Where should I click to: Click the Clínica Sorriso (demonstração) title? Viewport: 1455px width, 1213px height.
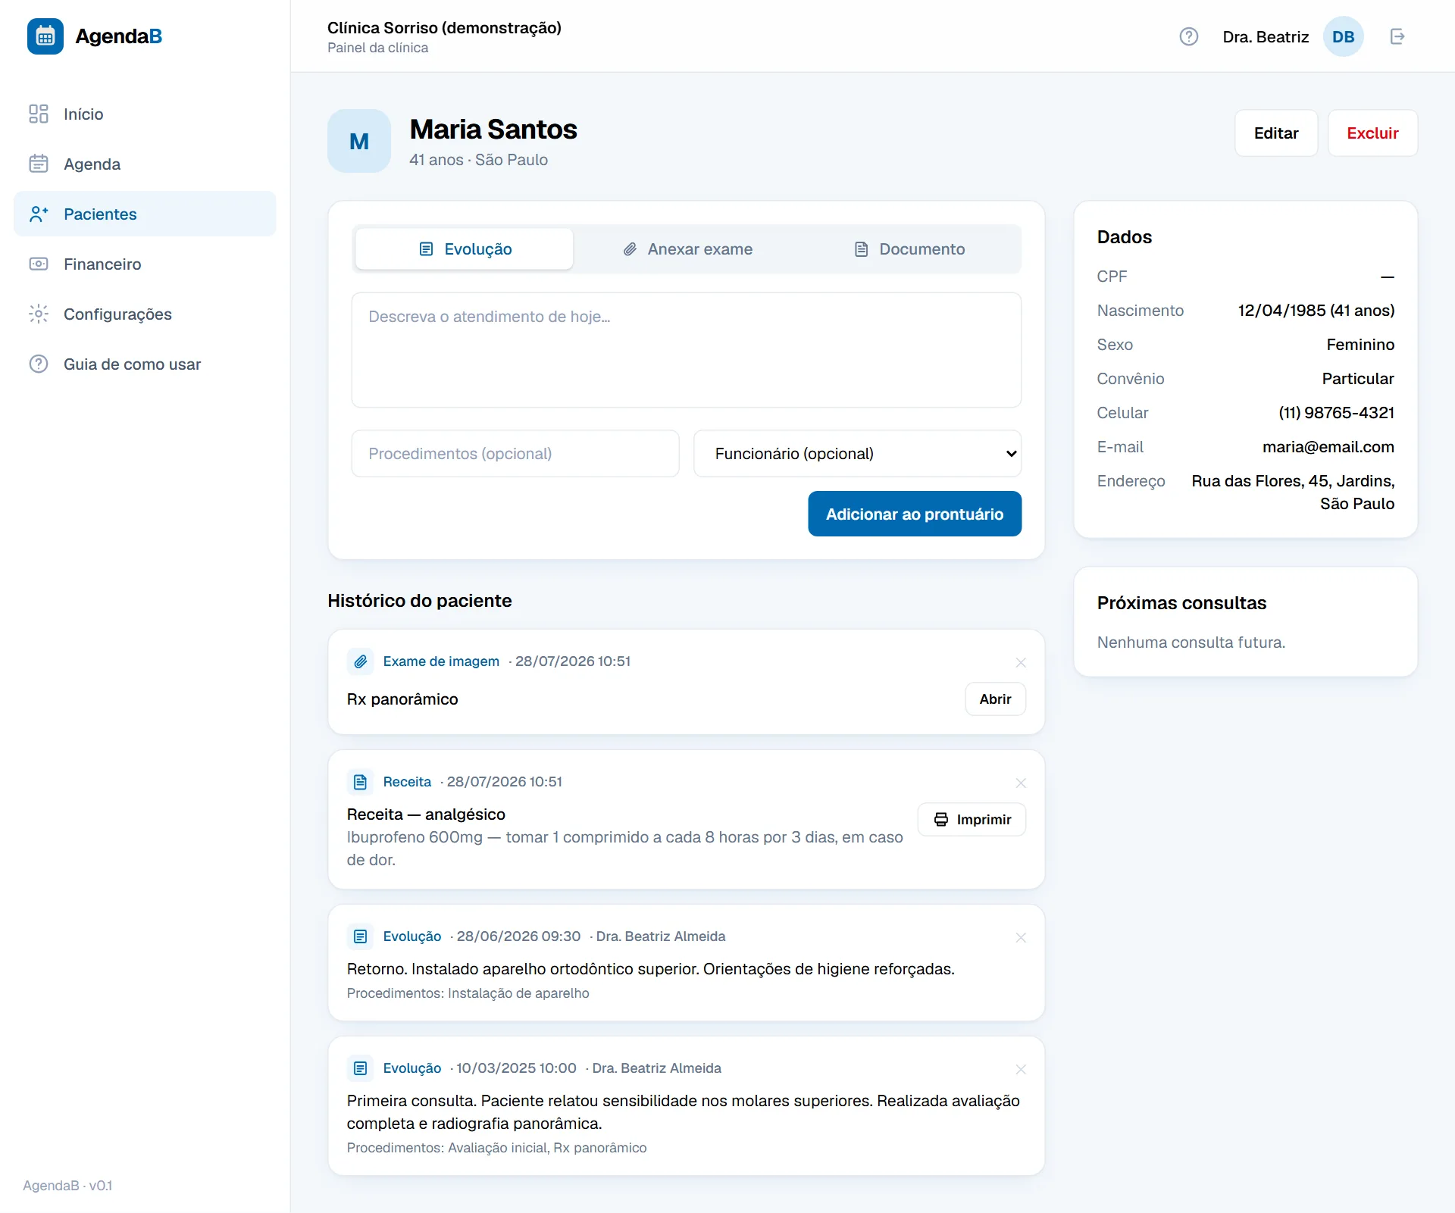[x=444, y=28]
